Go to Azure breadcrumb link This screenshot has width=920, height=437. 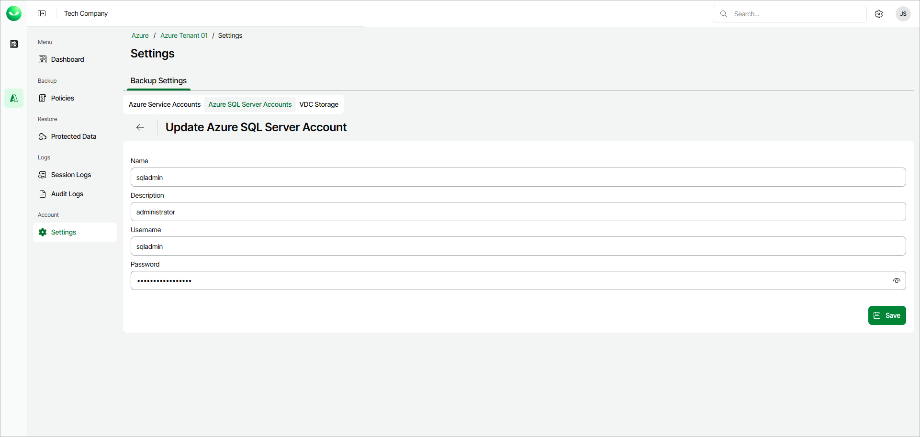140,35
